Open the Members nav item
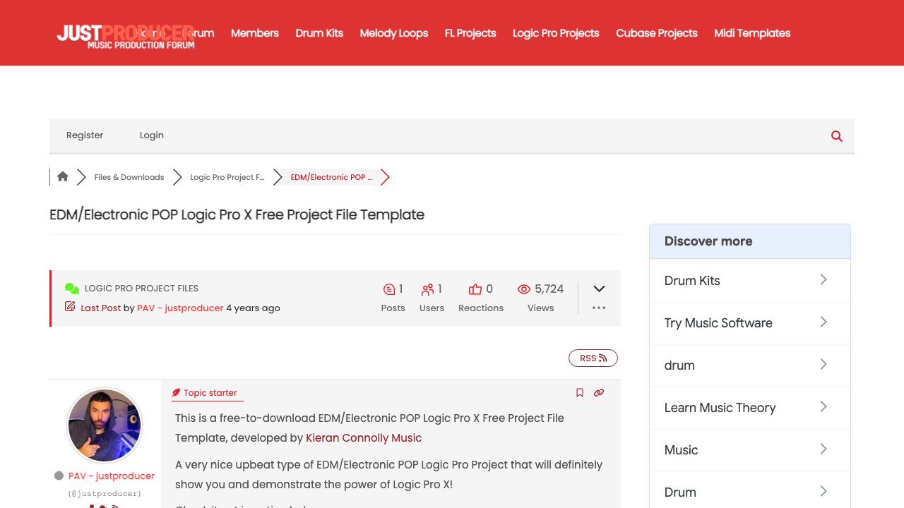The height and width of the screenshot is (508, 904). pyautogui.click(x=255, y=33)
